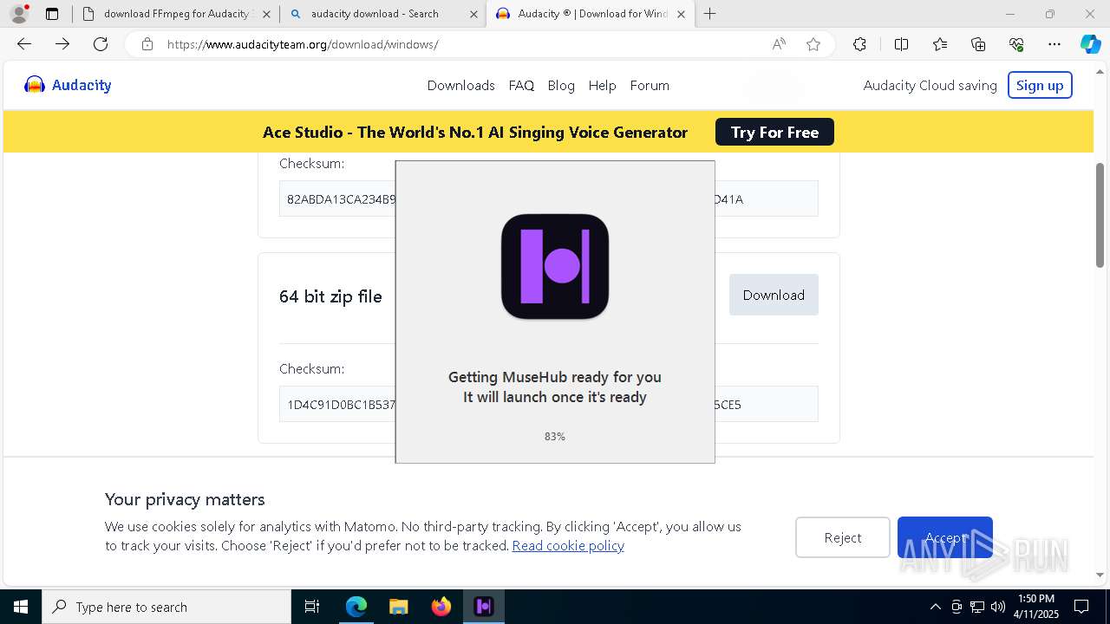Open the collections icon
Screen dimensions: 1110x624
[x=978, y=44]
